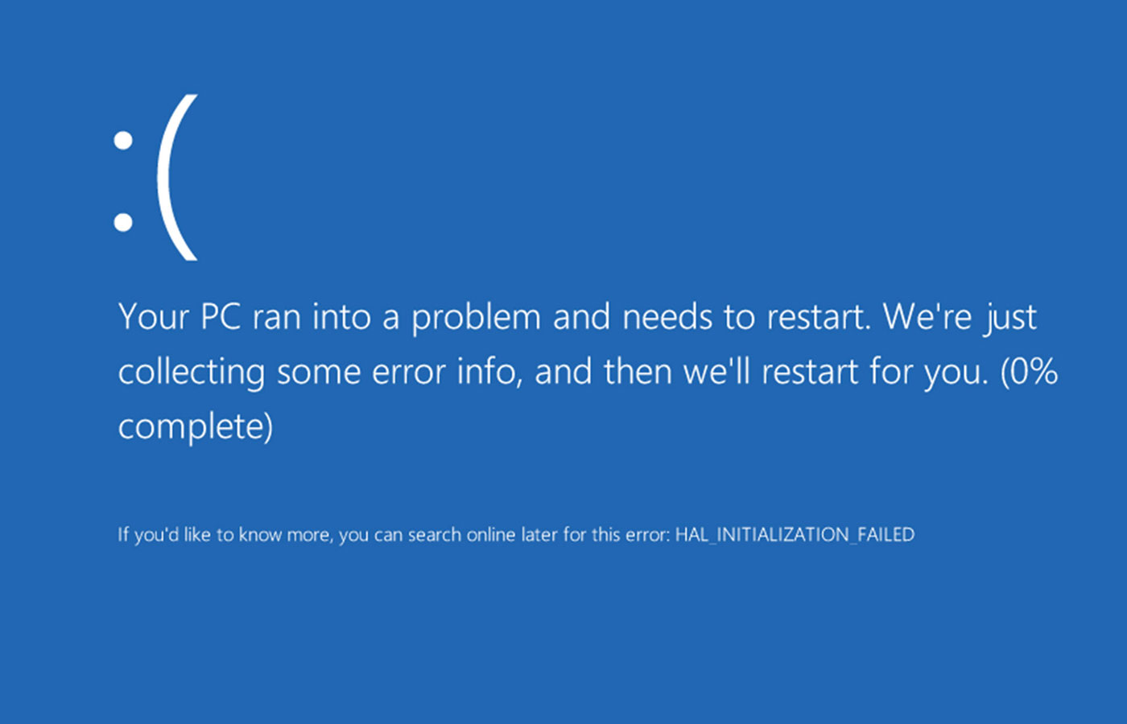Click 'and then' in the second line
The height and width of the screenshot is (724, 1127).
coord(604,372)
